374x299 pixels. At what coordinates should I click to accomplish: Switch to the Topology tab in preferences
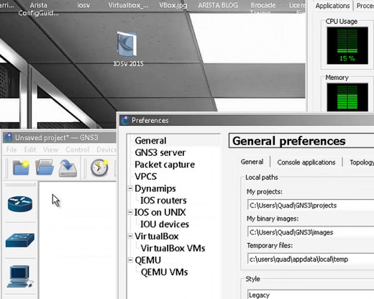coord(362,162)
